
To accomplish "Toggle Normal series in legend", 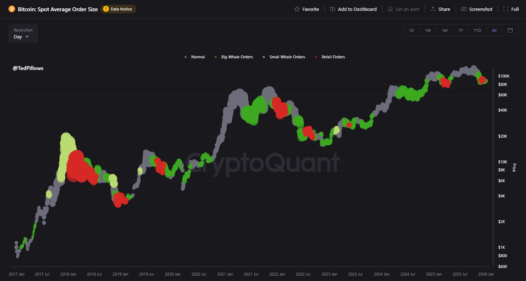I will tap(195, 57).
